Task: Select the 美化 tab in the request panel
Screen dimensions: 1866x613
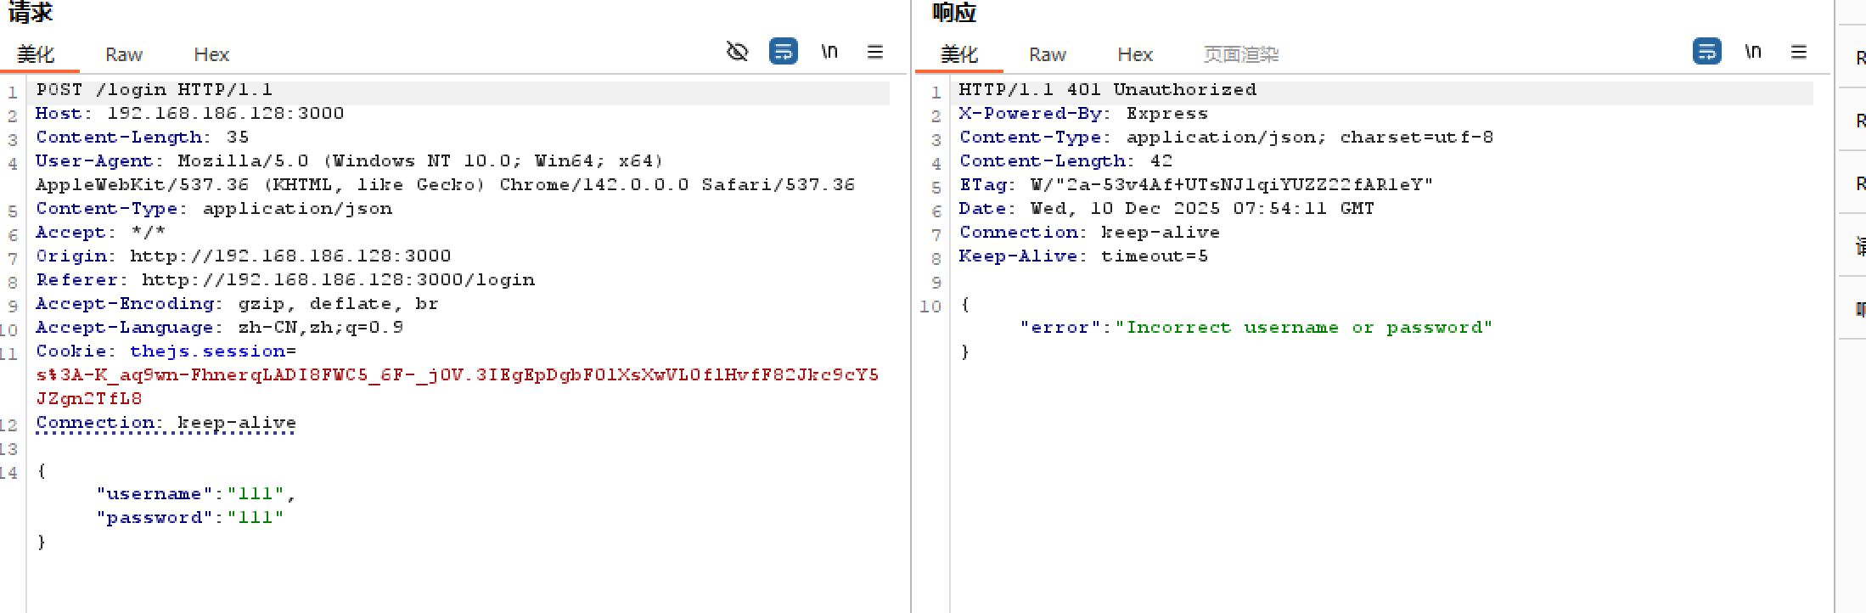Action: pyautogui.click(x=36, y=55)
